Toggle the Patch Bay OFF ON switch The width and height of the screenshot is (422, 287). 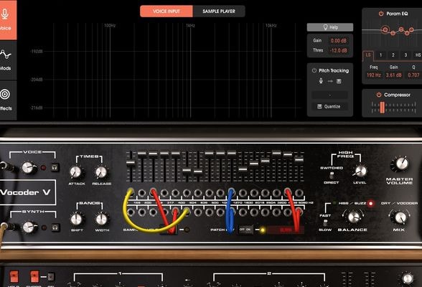(245, 230)
